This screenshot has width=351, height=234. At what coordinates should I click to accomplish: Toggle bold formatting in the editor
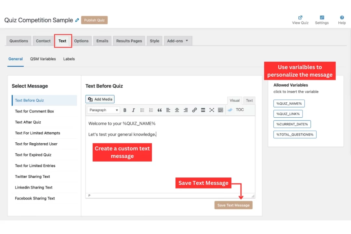coord(125,110)
